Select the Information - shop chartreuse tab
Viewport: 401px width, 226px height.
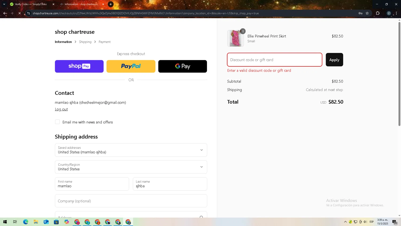point(81,4)
